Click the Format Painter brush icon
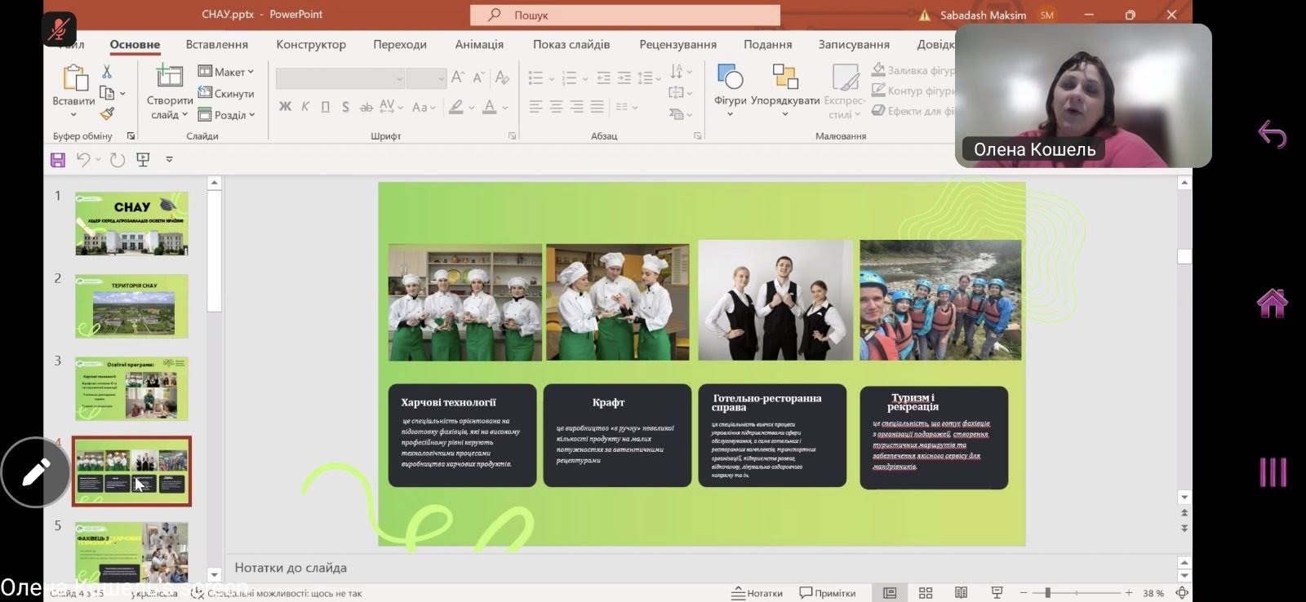This screenshot has height=602, width=1306. click(107, 114)
